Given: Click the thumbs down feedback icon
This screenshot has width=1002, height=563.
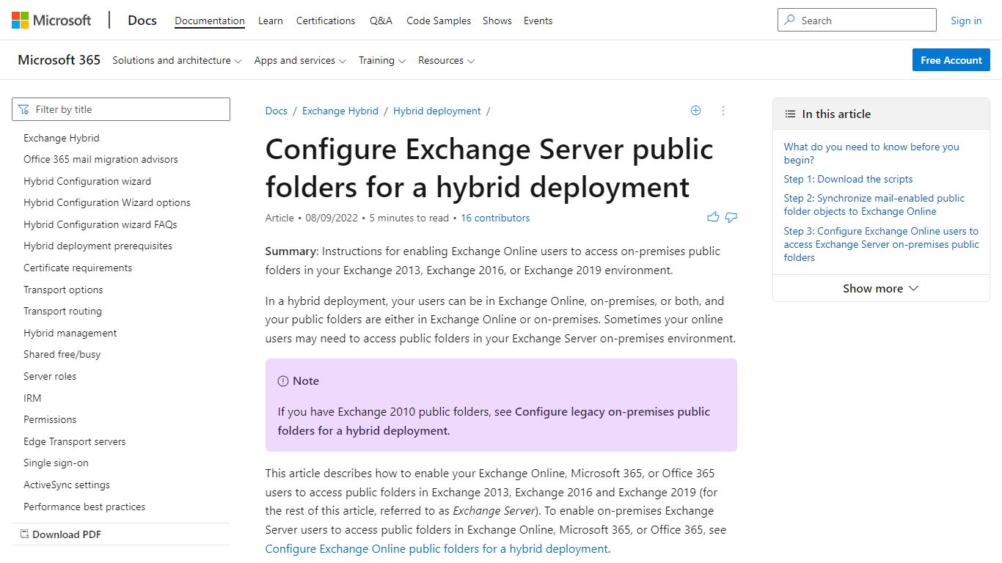Looking at the screenshot, I should coord(731,217).
